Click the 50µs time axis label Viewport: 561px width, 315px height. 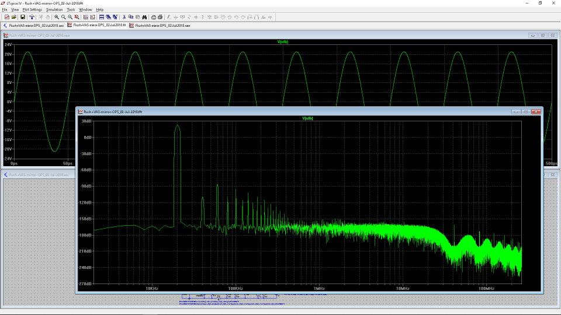(68, 163)
